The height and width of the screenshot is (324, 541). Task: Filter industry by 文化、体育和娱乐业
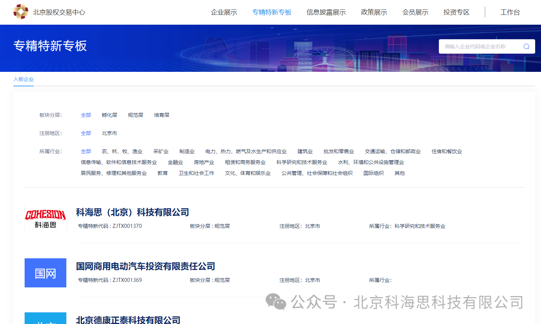click(x=248, y=173)
